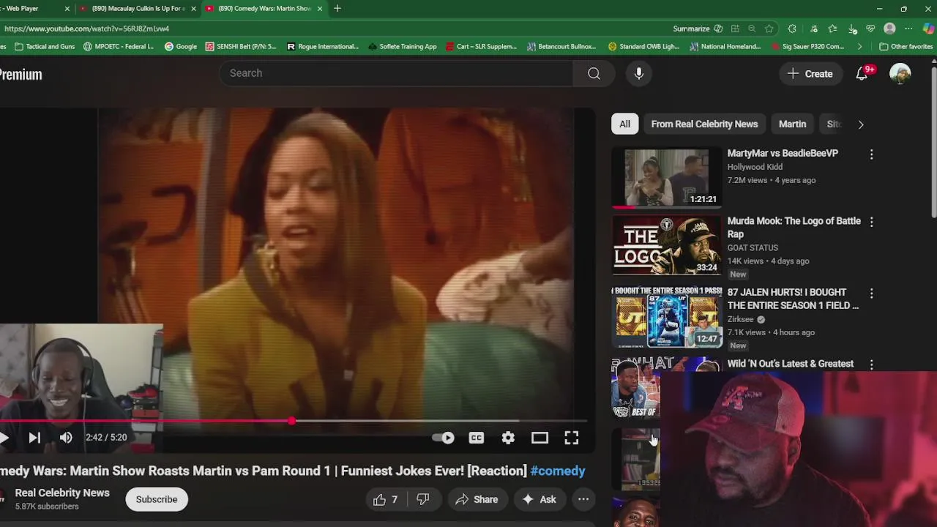Image resolution: width=937 pixels, height=527 pixels.
Task: Click the video progress bar scrubber
Action: tap(292, 421)
